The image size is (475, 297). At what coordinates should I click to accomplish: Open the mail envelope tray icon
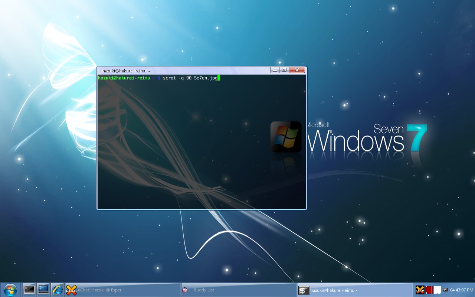[x=445, y=290]
